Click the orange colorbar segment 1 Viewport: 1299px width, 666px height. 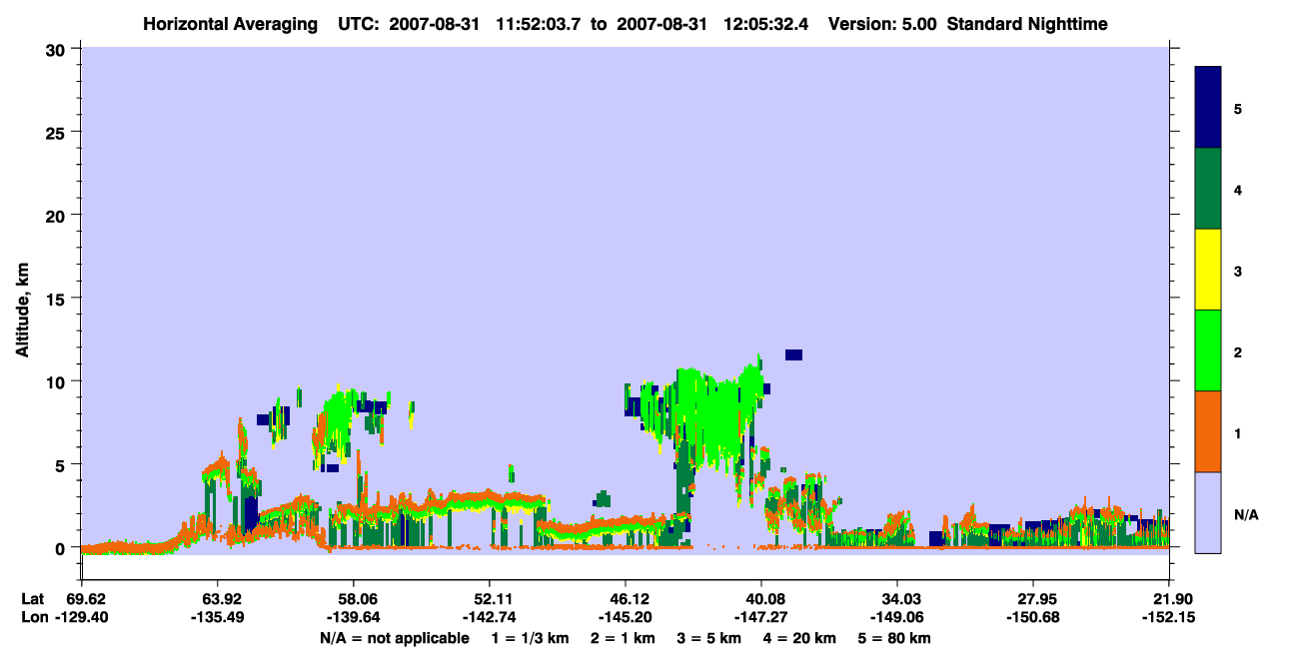pos(1208,431)
